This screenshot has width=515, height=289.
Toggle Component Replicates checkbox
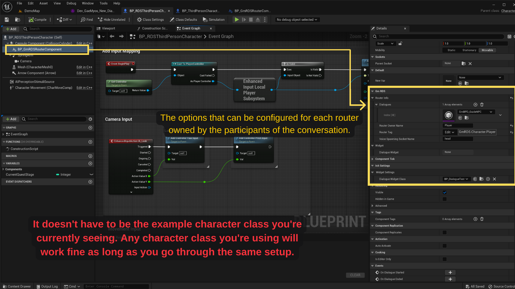[445, 233]
